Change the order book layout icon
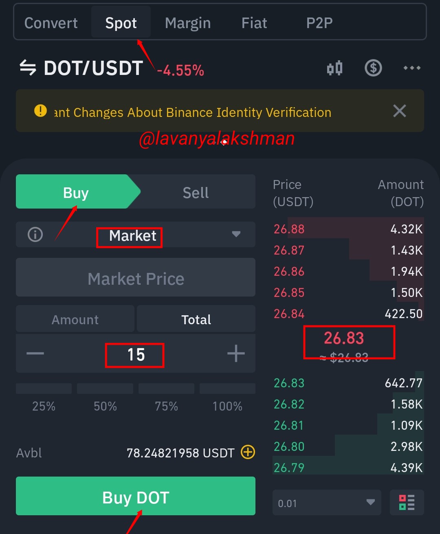Viewport: 440px width, 534px height. tap(407, 503)
